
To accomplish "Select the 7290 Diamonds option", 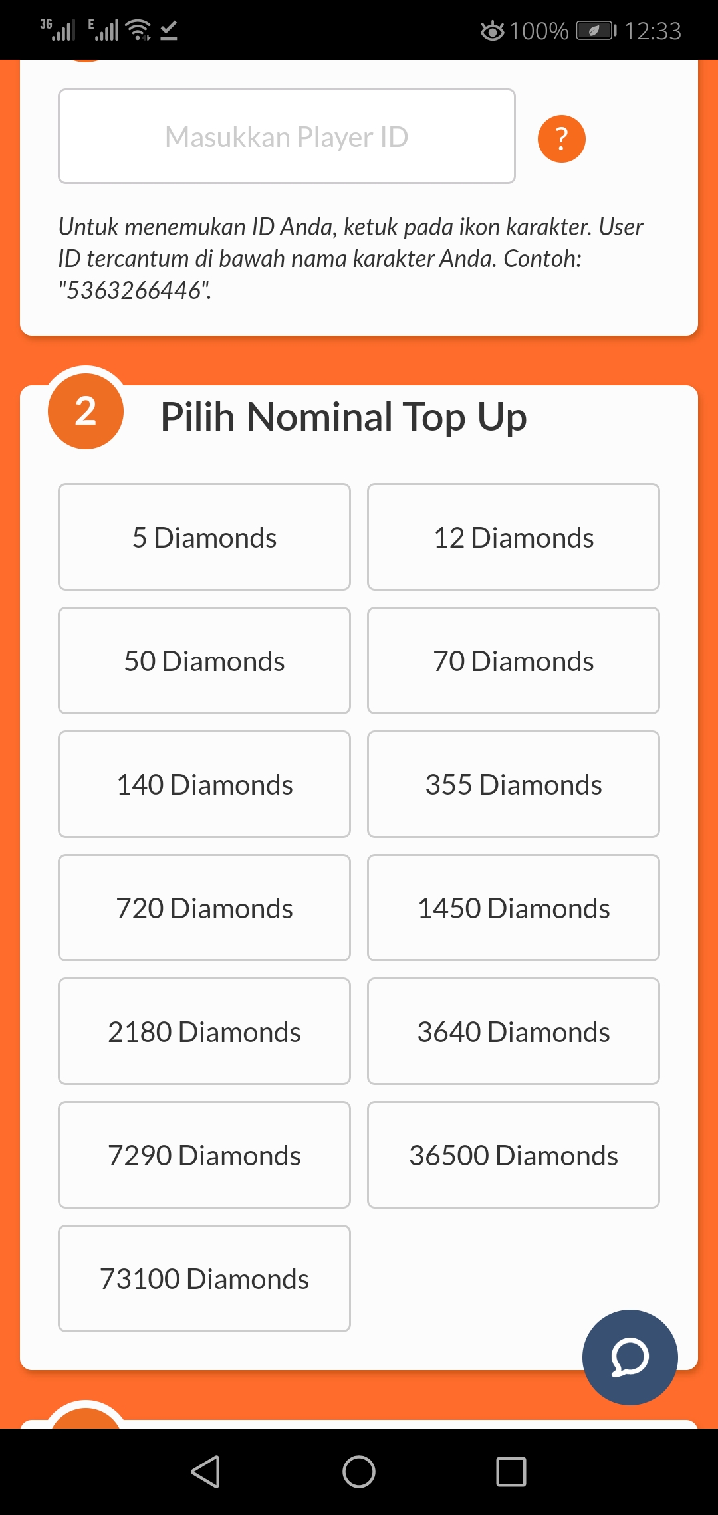I will point(204,1155).
